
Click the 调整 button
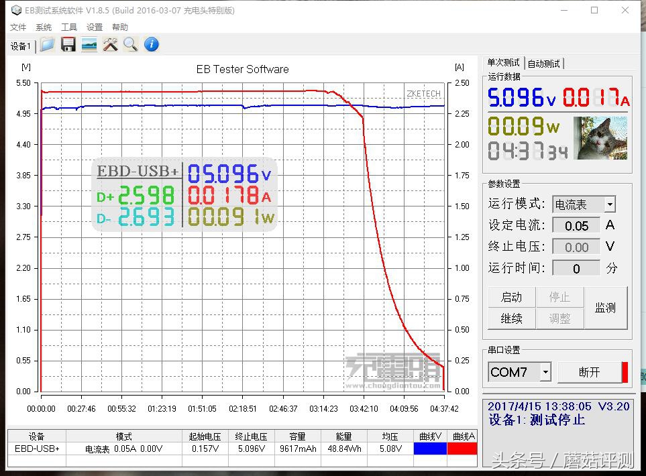[x=559, y=318]
